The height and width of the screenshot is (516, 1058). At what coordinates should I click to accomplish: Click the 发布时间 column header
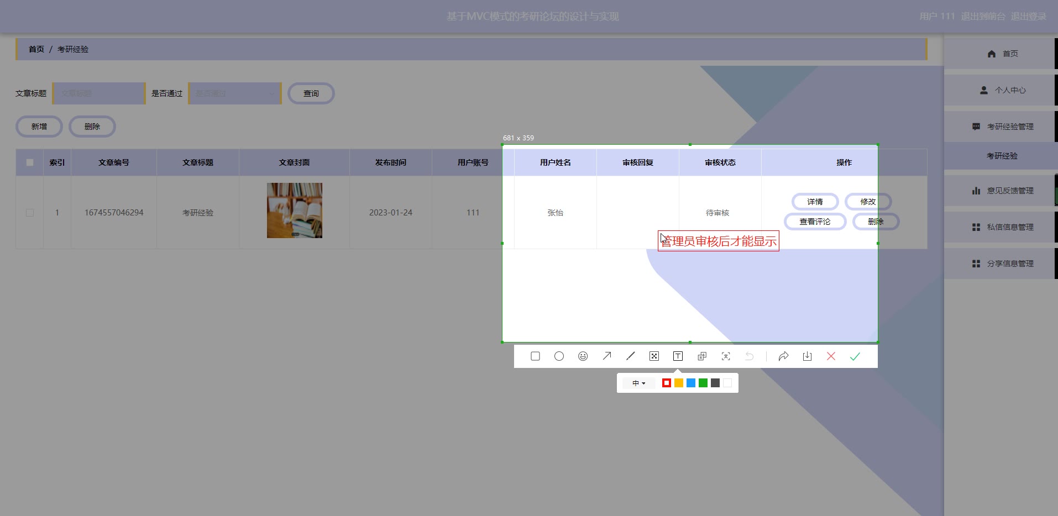tap(391, 162)
